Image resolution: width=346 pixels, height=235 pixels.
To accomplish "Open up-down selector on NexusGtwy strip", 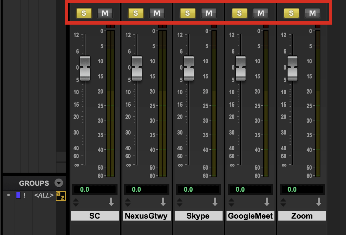I will pyautogui.click(x=128, y=202).
